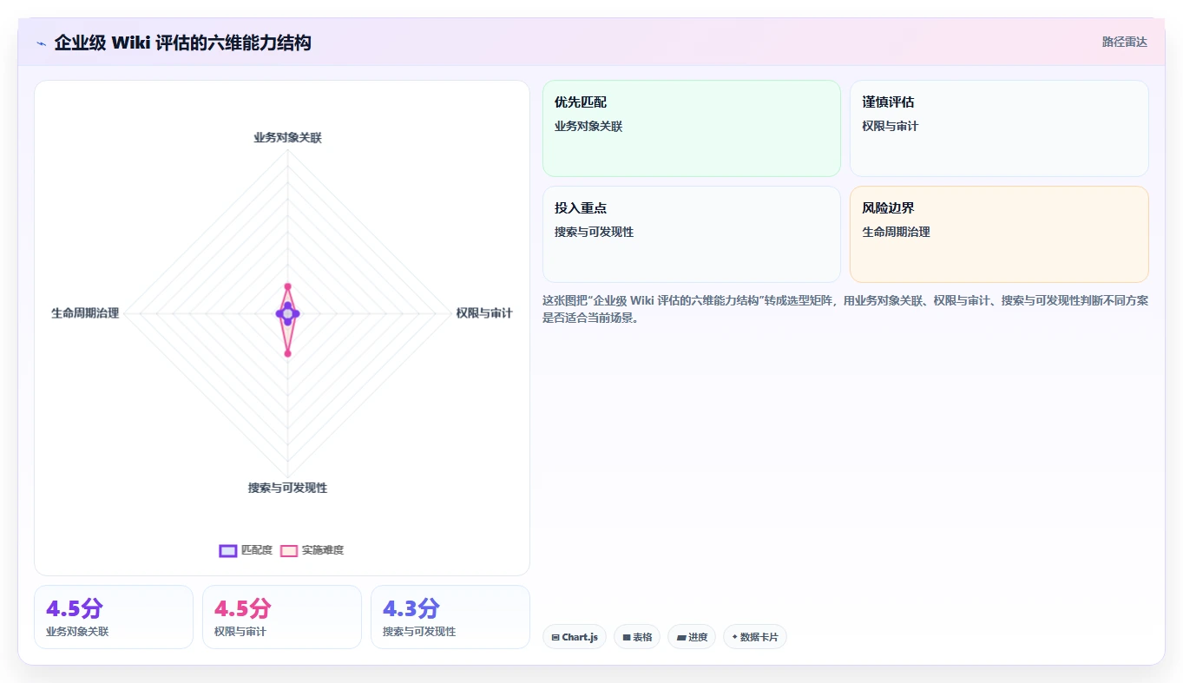Click the 路径雷达 label in the header

(1124, 42)
